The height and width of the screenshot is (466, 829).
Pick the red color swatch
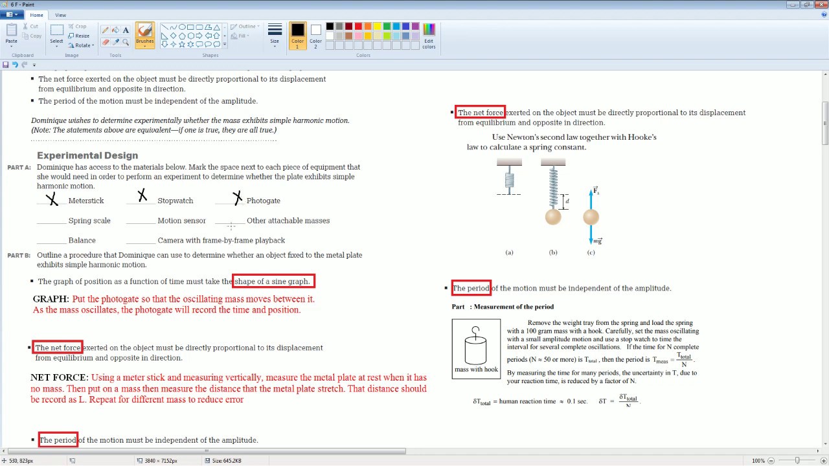coord(358,27)
